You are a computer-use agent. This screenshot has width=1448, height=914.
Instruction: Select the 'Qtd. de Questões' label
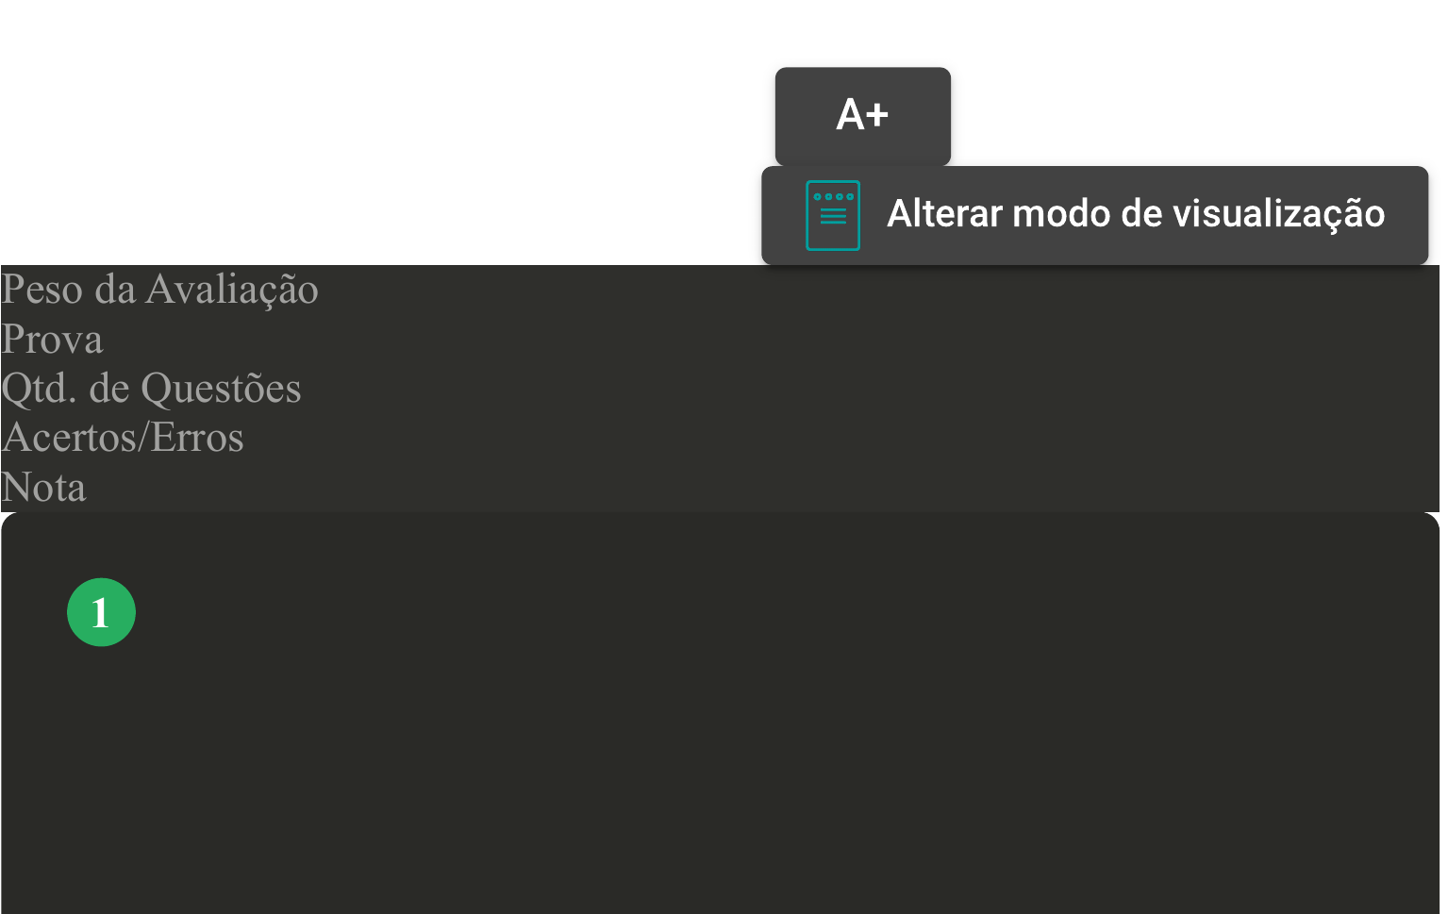(151, 389)
